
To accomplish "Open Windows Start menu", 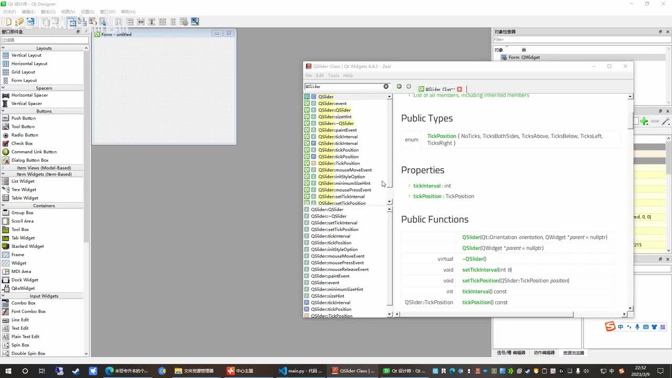I will click(8, 371).
